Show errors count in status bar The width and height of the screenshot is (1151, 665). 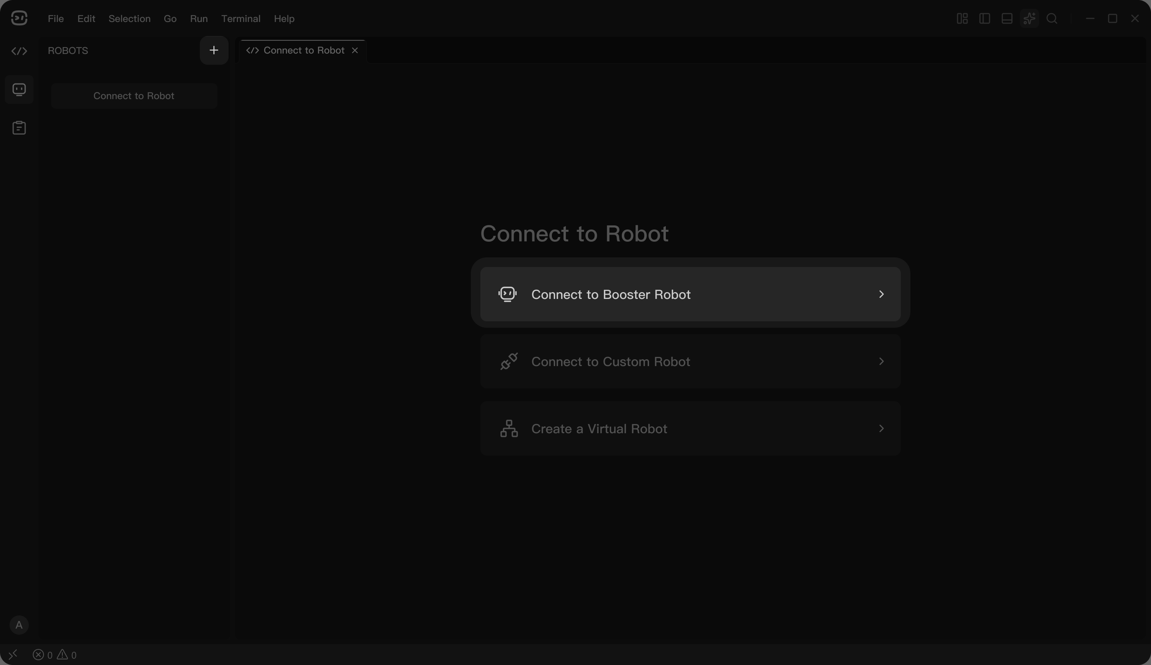42,655
